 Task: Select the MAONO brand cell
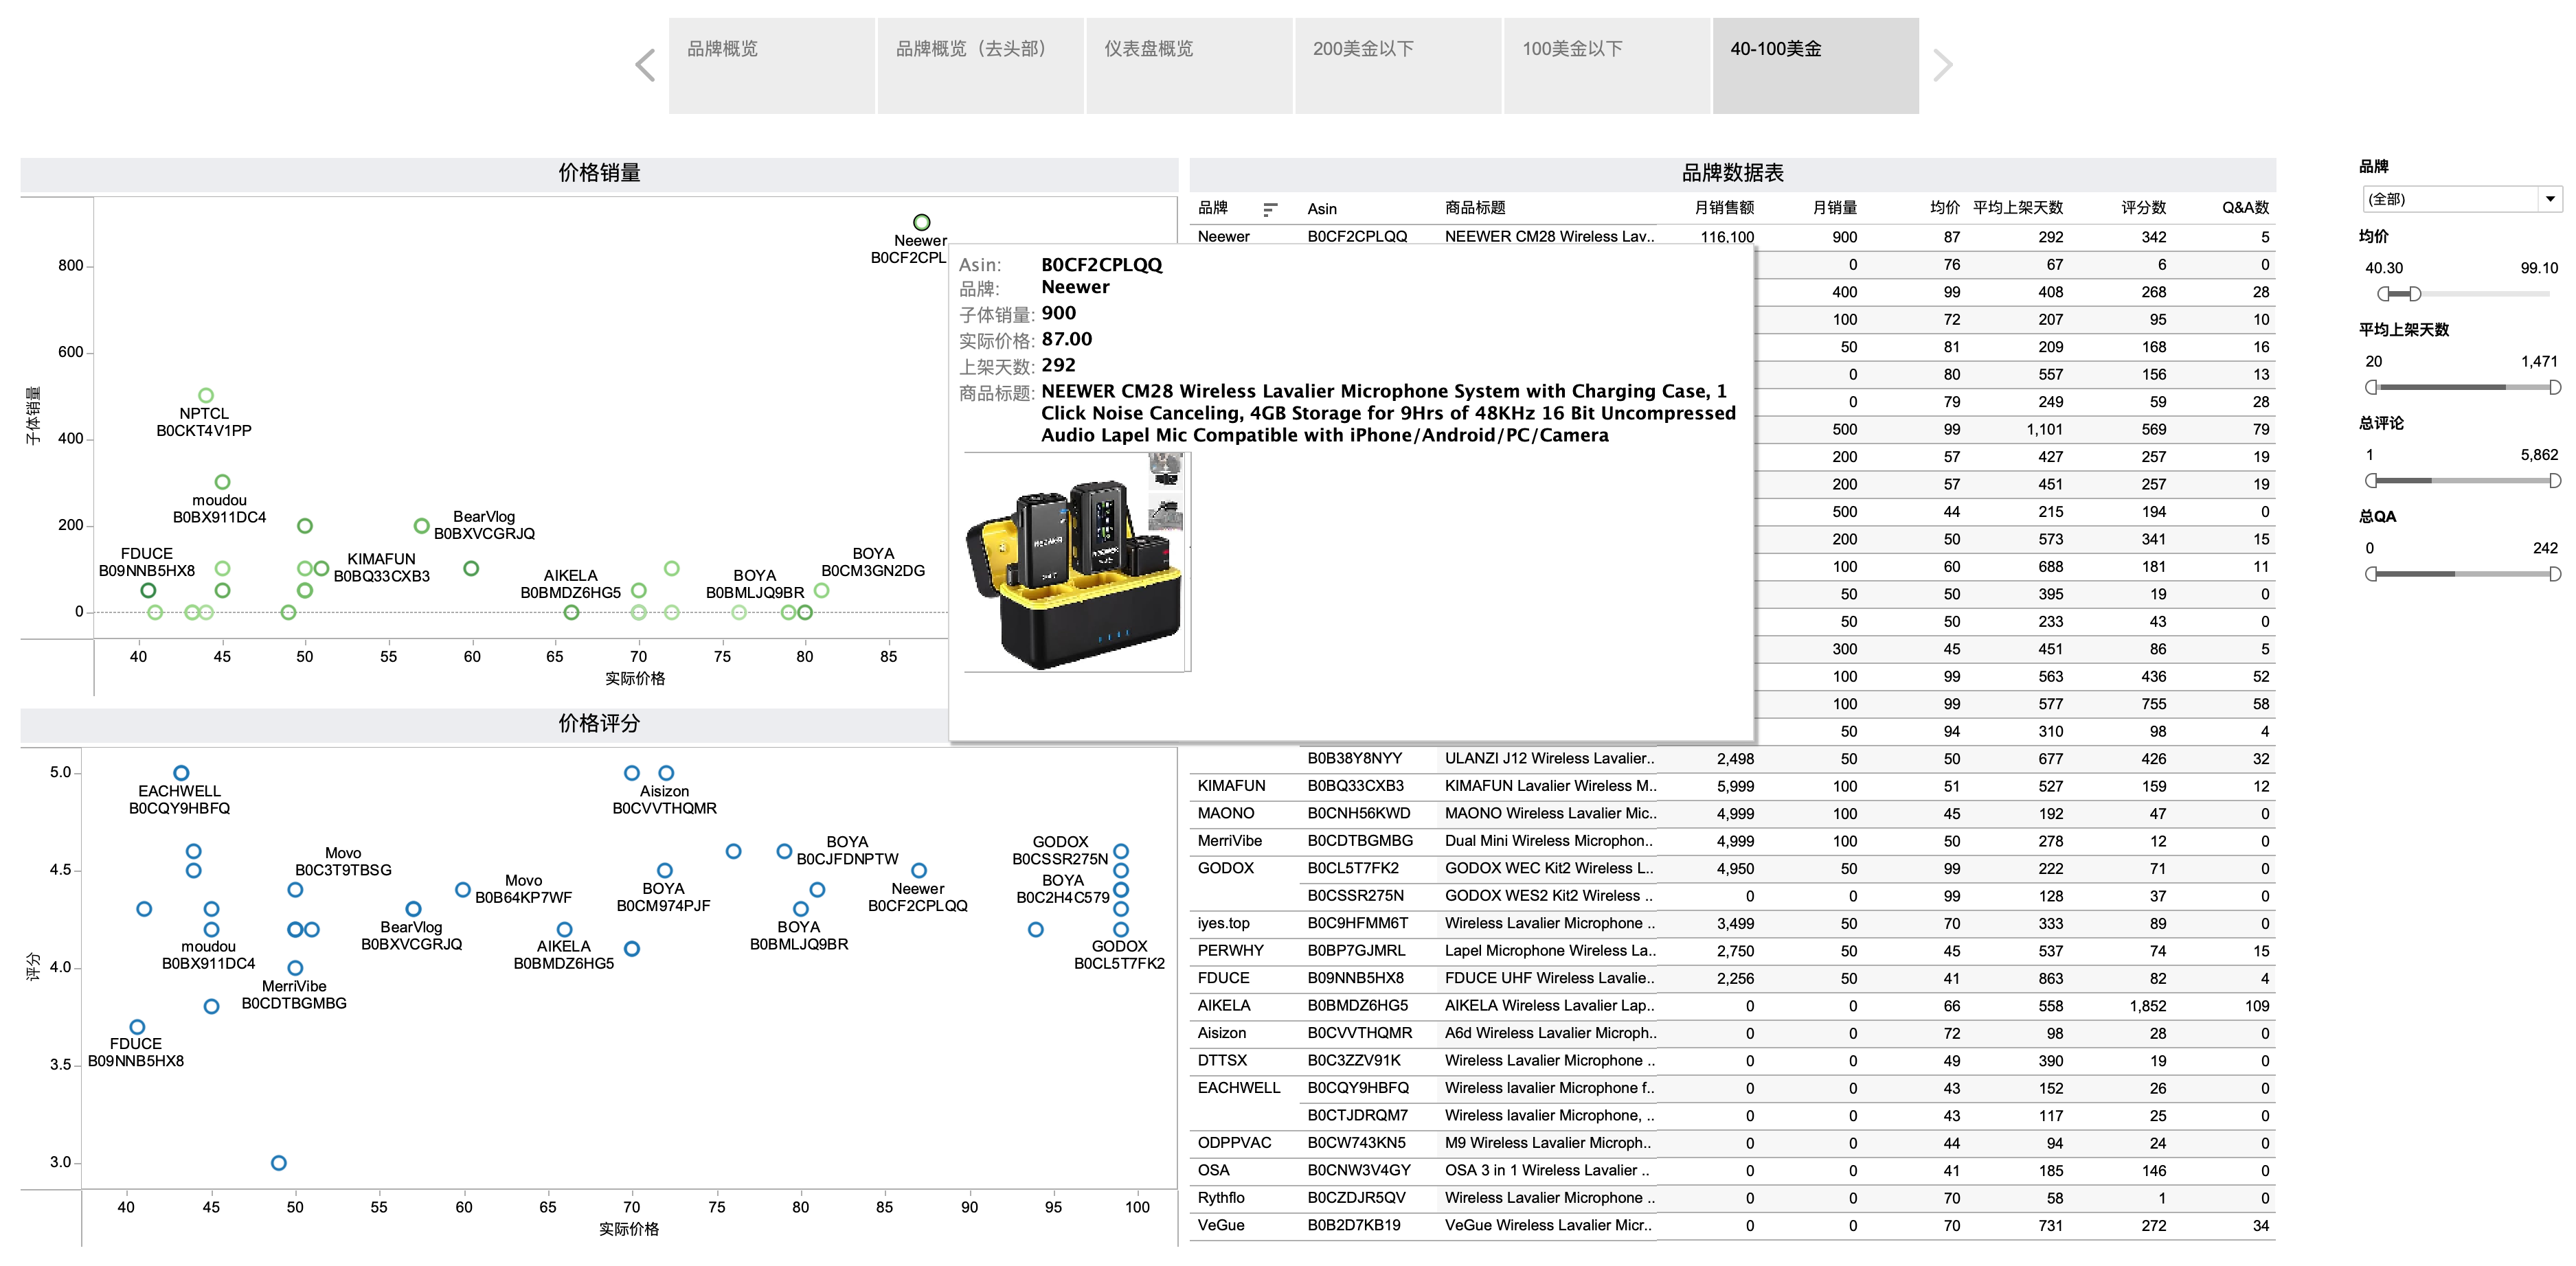(x=1225, y=814)
